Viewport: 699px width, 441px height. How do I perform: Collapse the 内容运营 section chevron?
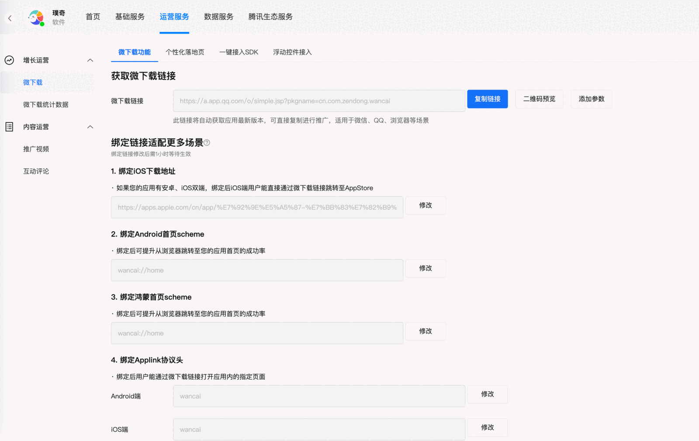[x=90, y=127]
